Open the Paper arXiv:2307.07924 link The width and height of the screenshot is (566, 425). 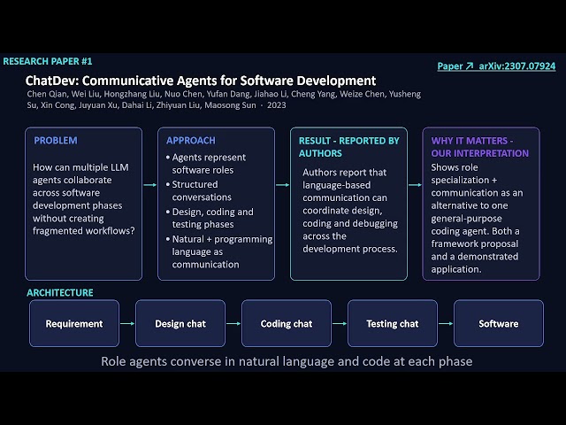coord(496,66)
